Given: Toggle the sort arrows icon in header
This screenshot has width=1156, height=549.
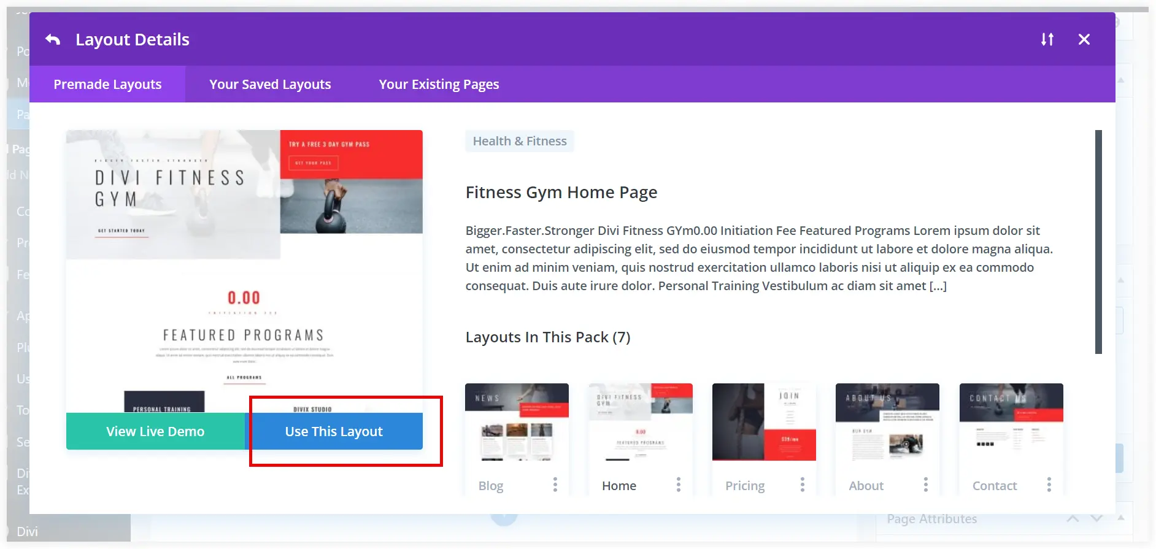Looking at the screenshot, I should tap(1047, 39).
